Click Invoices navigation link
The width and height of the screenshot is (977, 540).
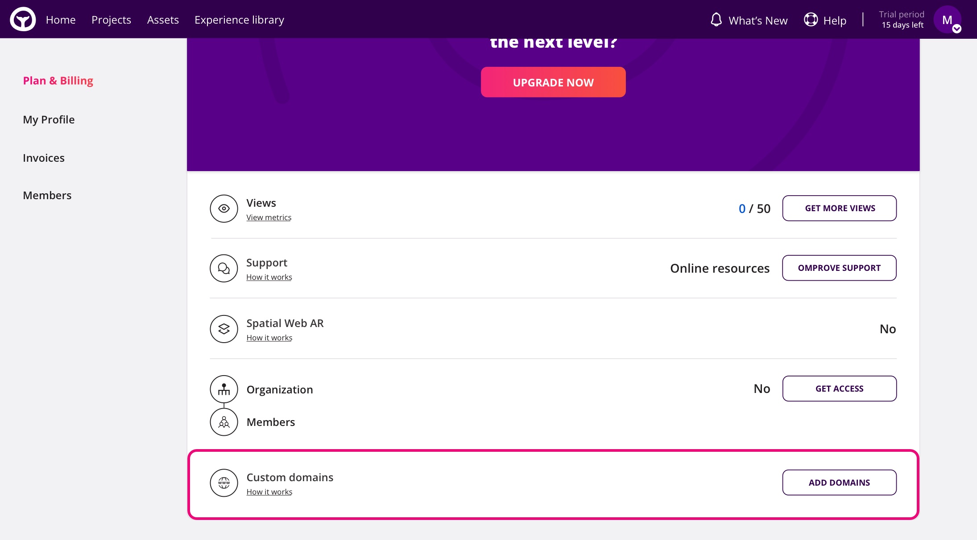43,158
